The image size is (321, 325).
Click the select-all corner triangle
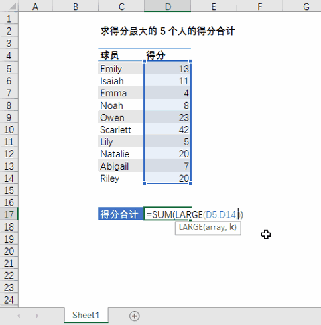13,6
